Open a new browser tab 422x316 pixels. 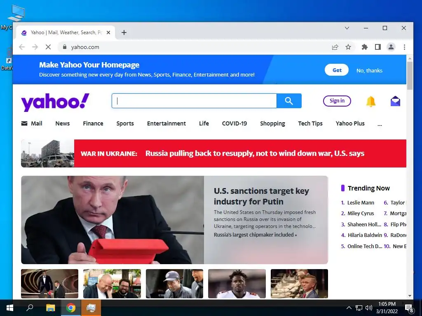click(124, 33)
